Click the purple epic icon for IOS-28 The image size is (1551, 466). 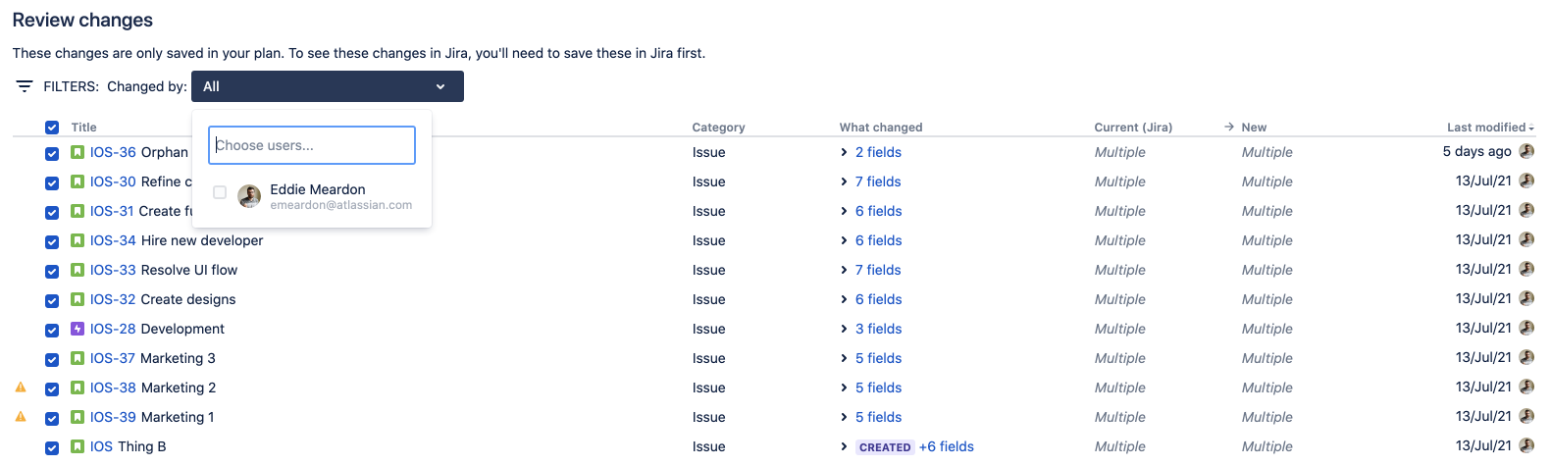[78, 329]
